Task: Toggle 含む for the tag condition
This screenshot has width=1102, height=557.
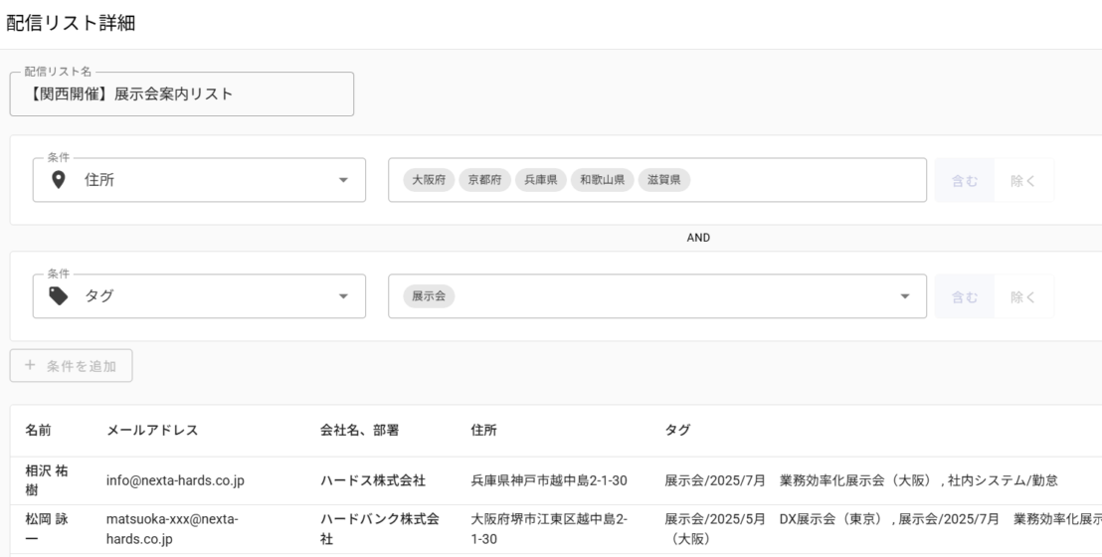Action: coord(964,295)
